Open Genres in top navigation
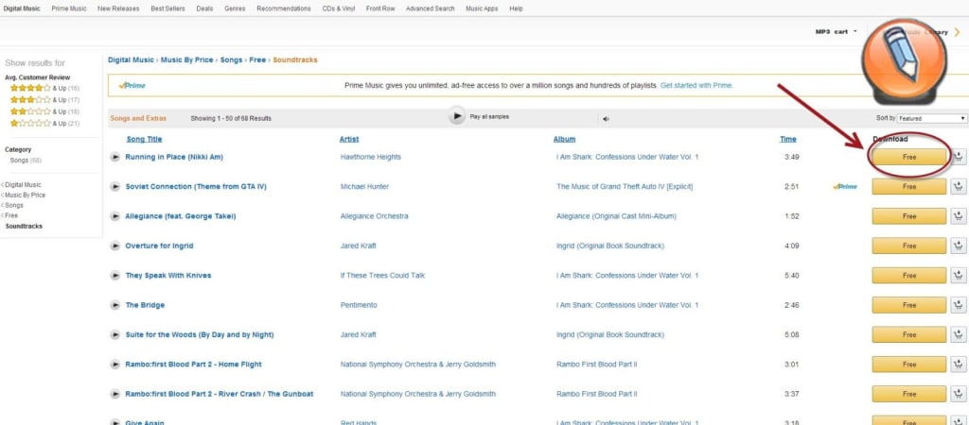Viewport: 969px width, 425px height. pos(235,8)
